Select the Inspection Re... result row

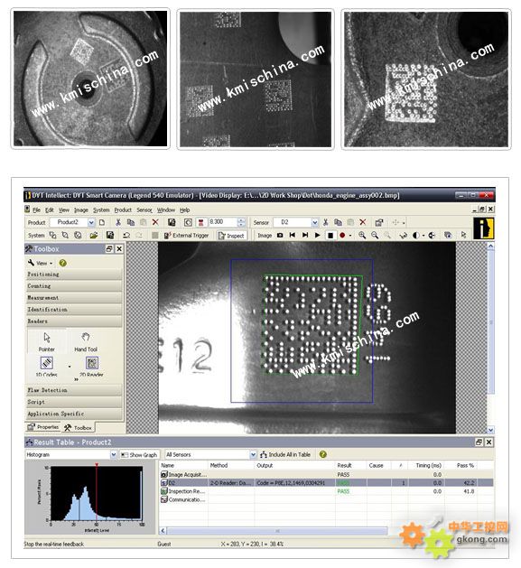326,491
